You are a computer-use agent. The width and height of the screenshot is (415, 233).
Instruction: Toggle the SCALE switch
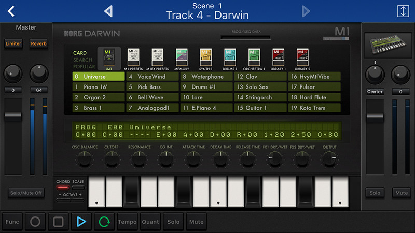click(78, 187)
